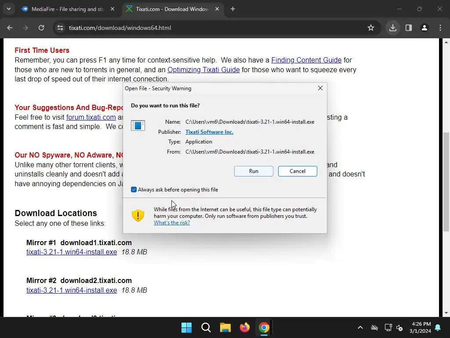The image size is (450, 338).
Task: Launch Firefox from the taskbar
Action: (244, 327)
